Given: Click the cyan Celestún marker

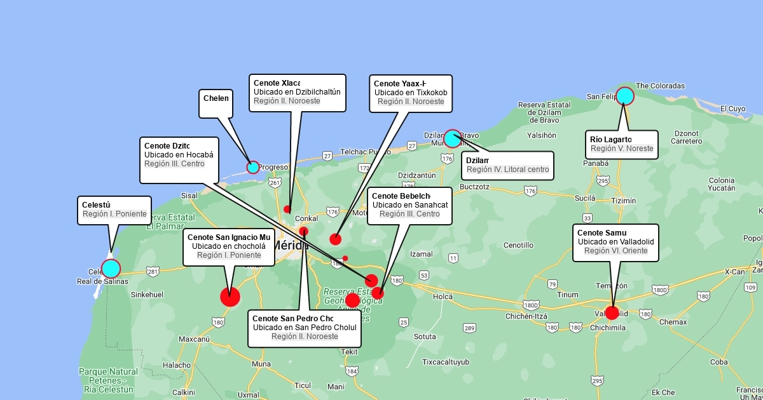Looking at the screenshot, I should (111, 269).
